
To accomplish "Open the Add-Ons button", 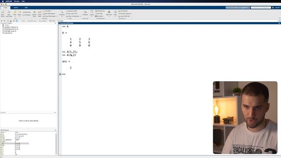I will click(x=109, y=14).
